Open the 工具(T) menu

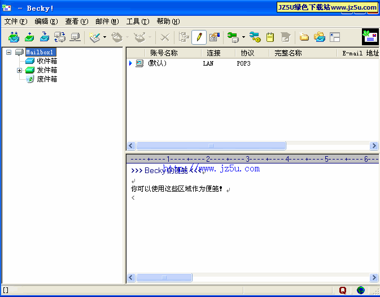click(138, 21)
